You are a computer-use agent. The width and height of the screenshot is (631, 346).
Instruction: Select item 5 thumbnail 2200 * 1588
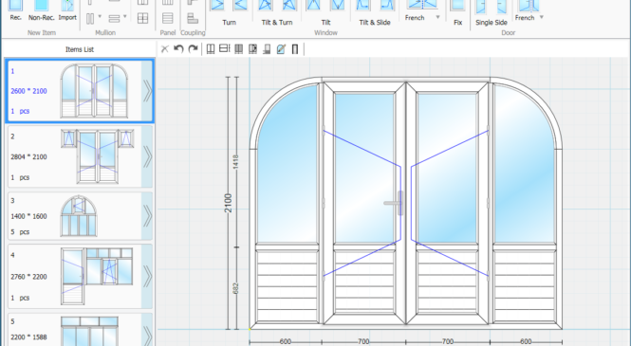80,330
